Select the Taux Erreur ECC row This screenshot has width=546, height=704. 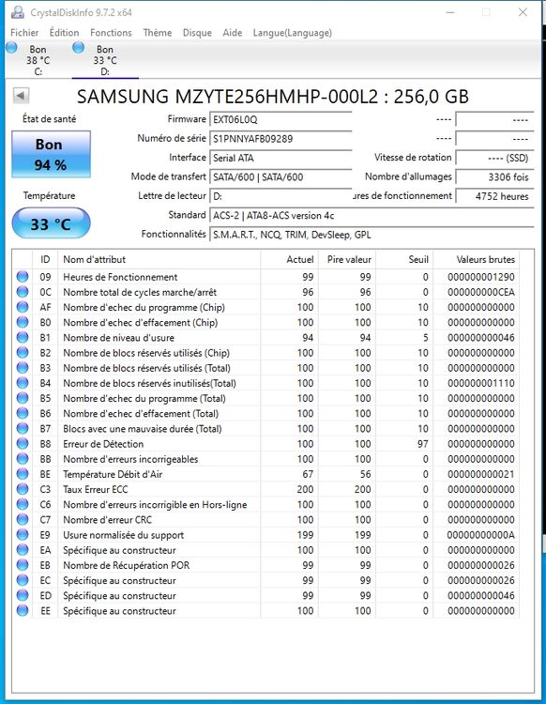[265, 489]
